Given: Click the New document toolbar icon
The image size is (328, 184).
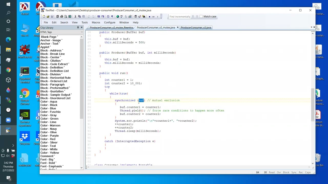Looking at the screenshot, I should point(44,17).
